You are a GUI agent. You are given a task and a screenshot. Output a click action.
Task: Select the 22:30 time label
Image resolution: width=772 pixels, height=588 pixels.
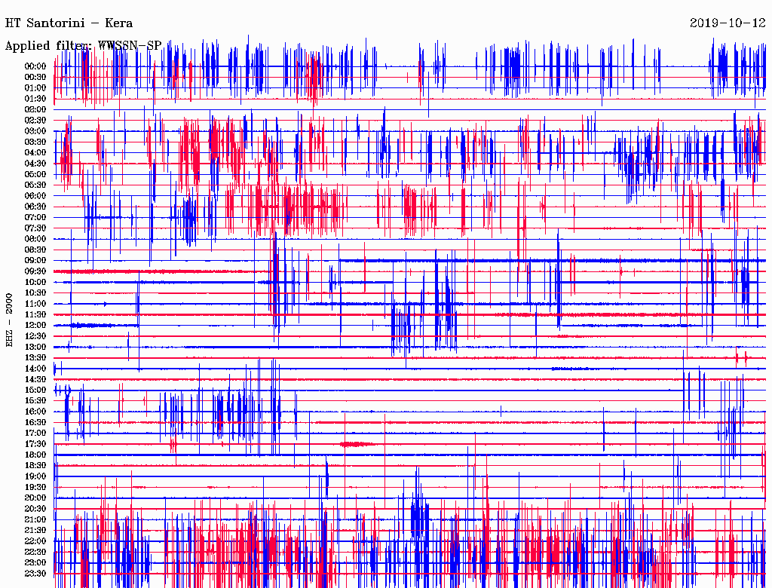(35, 552)
